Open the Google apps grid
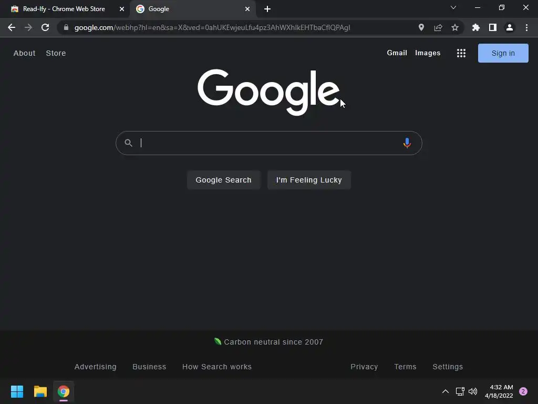538x404 pixels. click(461, 53)
